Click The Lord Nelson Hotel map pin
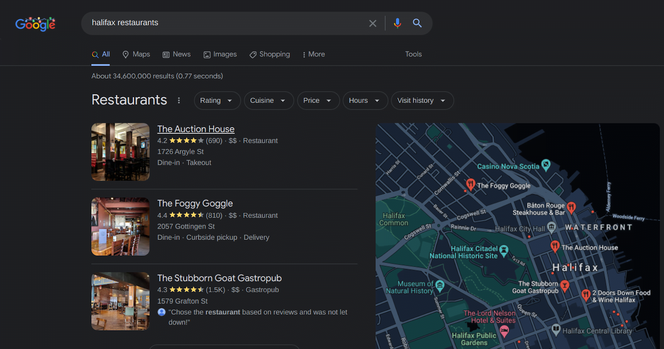664x349 pixels. coord(504,331)
